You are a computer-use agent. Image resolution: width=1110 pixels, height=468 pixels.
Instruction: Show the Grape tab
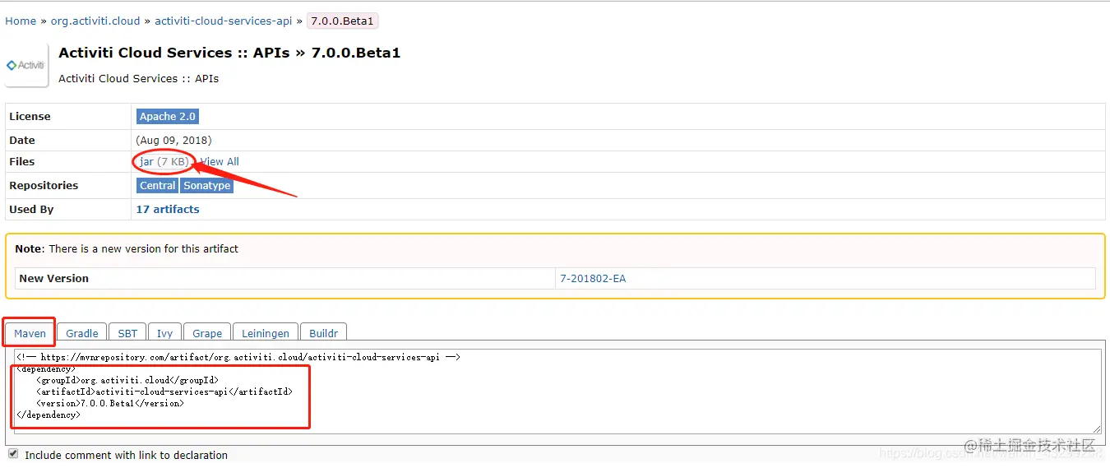click(207, 333)
